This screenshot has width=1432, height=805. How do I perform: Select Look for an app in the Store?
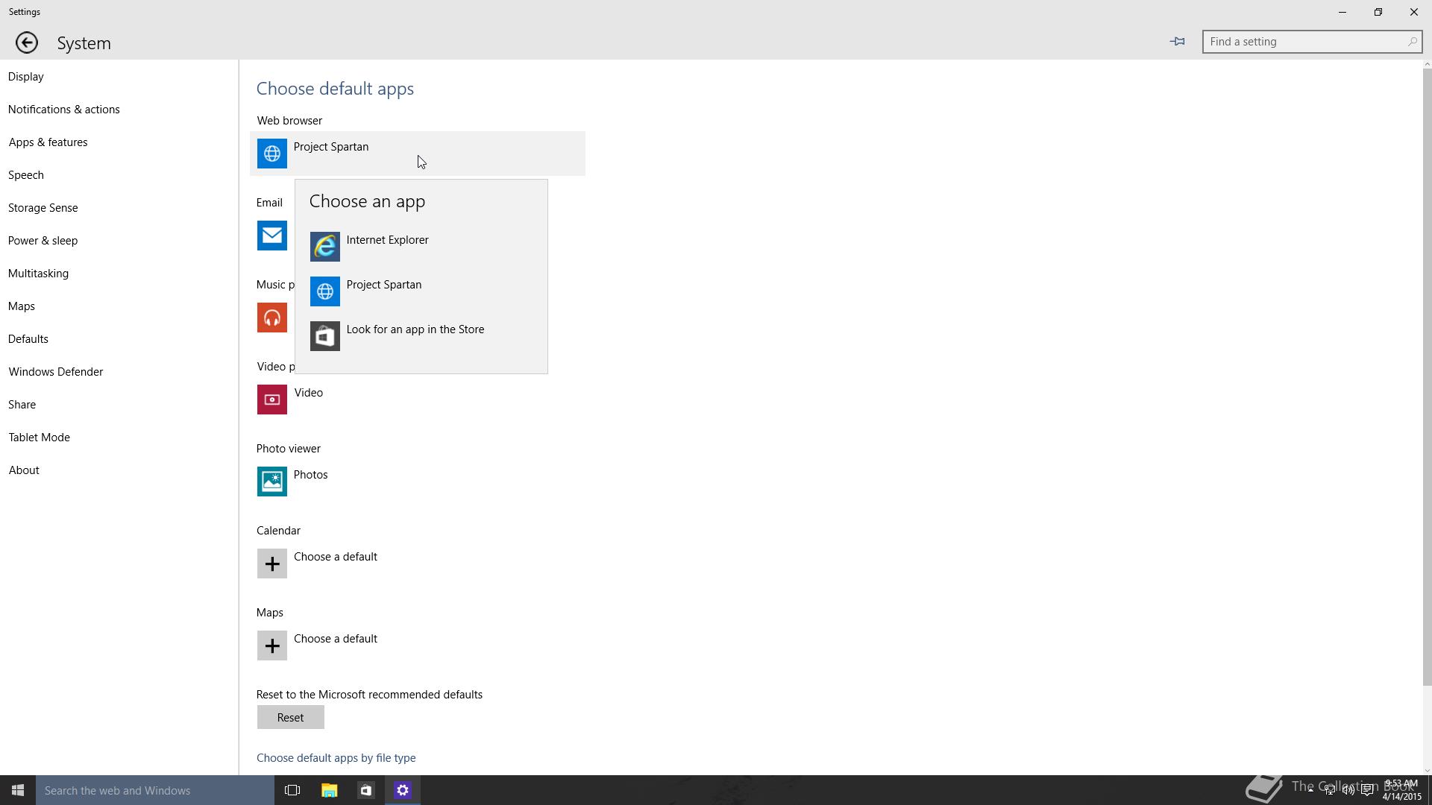pyautogui.click(x=421, y=336)
